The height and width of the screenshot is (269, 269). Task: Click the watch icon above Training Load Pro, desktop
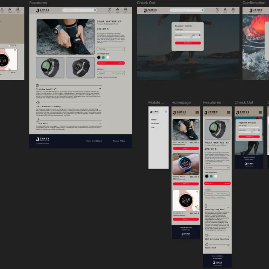pos(37,85)
